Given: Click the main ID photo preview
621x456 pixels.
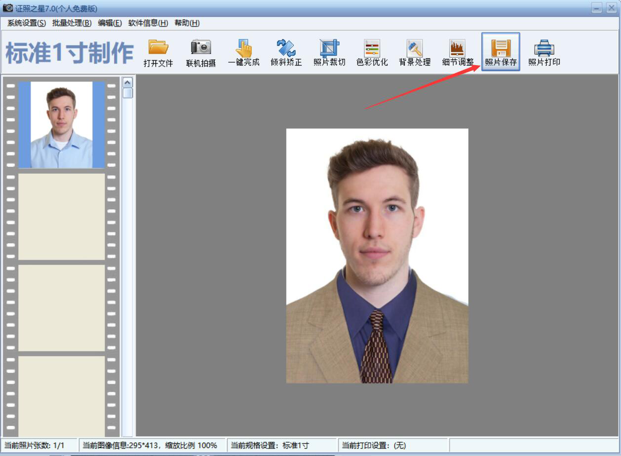Looking at the screenshot, I should [x=377, y=256].
